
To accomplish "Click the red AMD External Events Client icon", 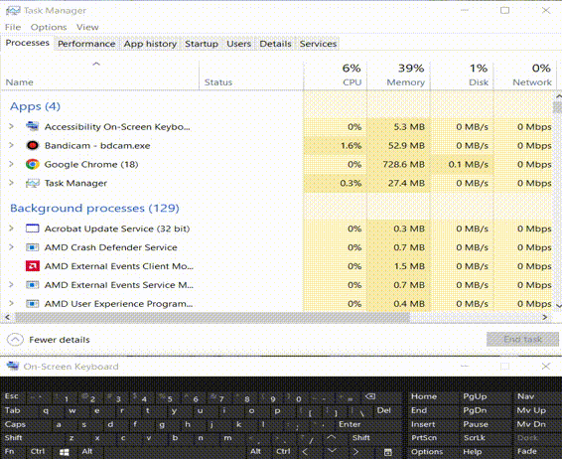I will (x=32, y=266).
